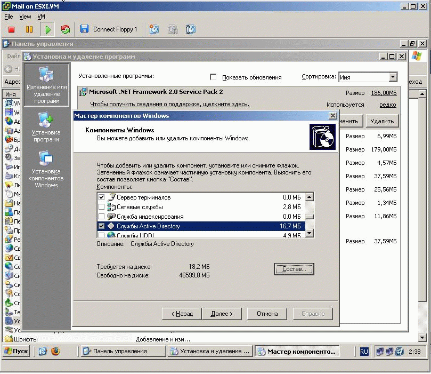Click the tray clock showing 2:38
This screenshot has height=374, width=431.
(x=414, y=352)
